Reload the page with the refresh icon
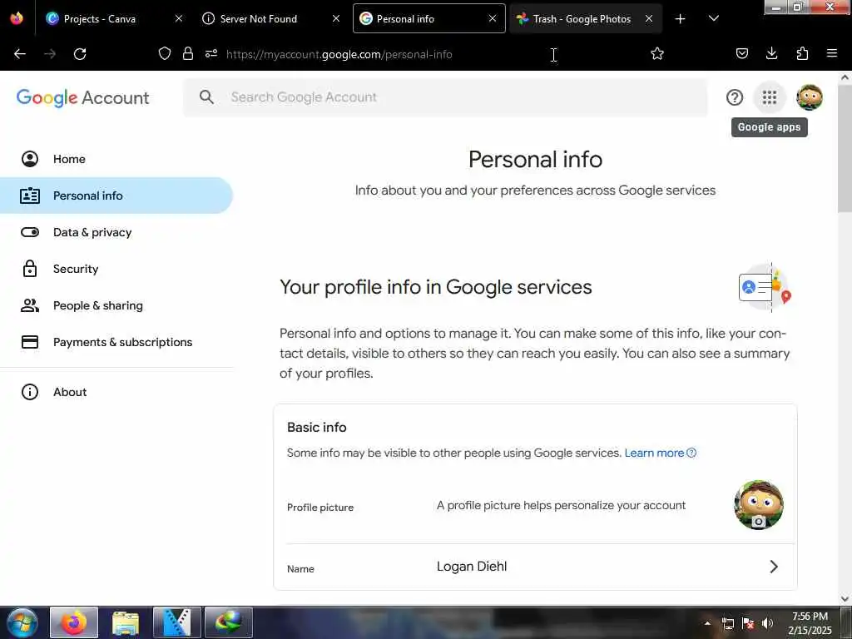This screenshot has height=639, width=852. pyautogui.click(x=80, y=54)
